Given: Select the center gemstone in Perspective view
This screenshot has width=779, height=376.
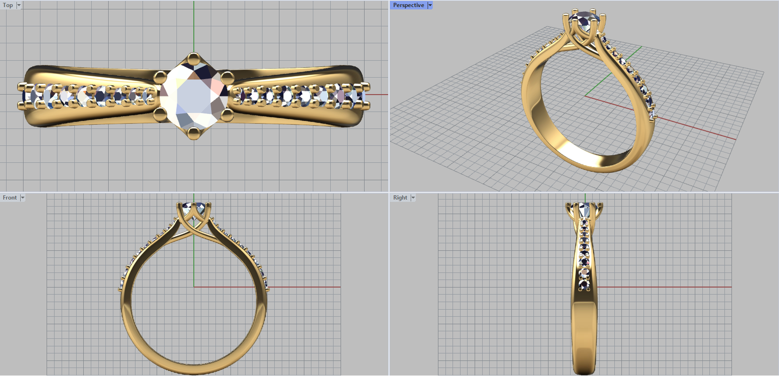Looking at the screenshot, I should [x=581, y=20].
